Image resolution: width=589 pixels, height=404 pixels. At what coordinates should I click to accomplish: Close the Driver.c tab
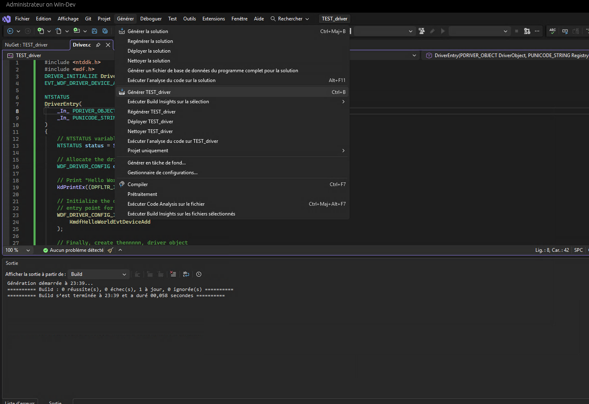[108, 45]
